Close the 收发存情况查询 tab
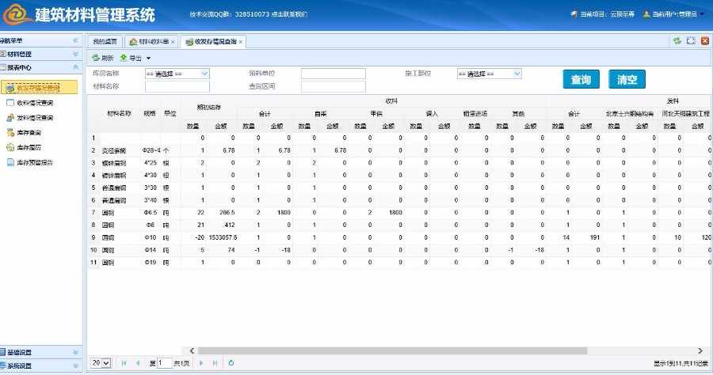This screenshot has width=713, height=375. (x=241, y=42)
